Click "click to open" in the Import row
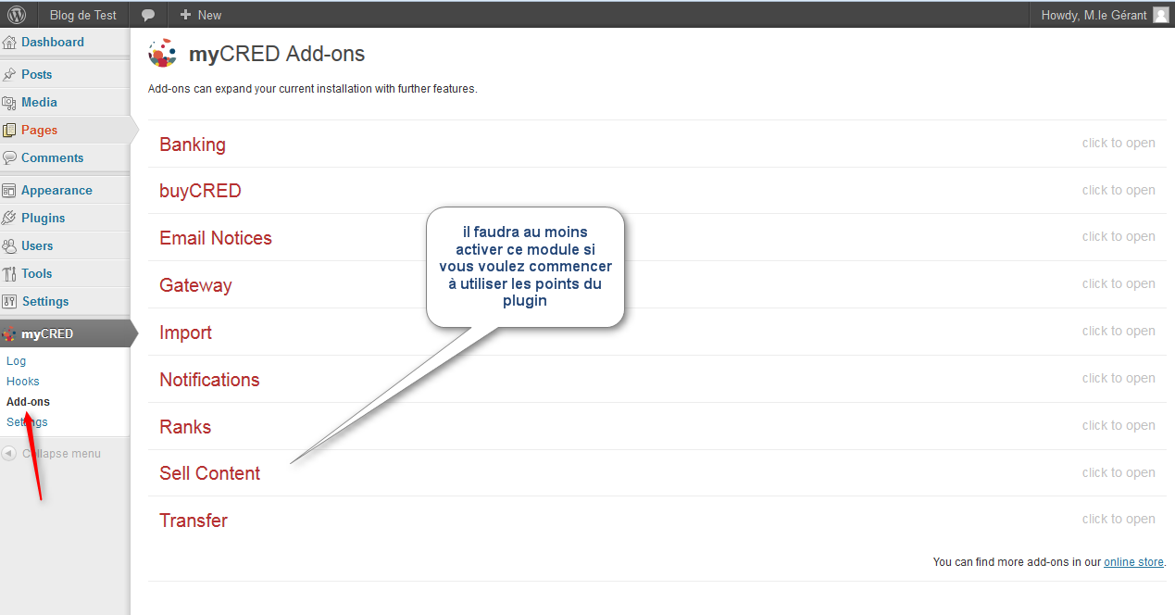Viewport: 1175px width, 615px height. [1119, 331]
